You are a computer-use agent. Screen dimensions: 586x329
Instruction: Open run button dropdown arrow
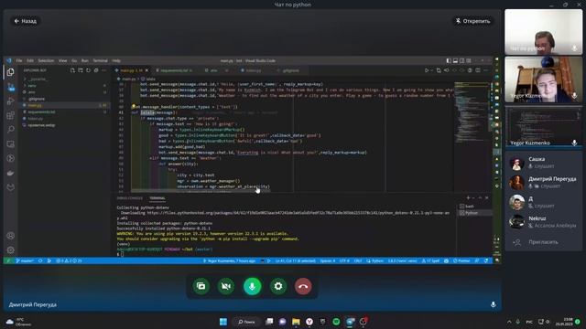tap(431, 70)
